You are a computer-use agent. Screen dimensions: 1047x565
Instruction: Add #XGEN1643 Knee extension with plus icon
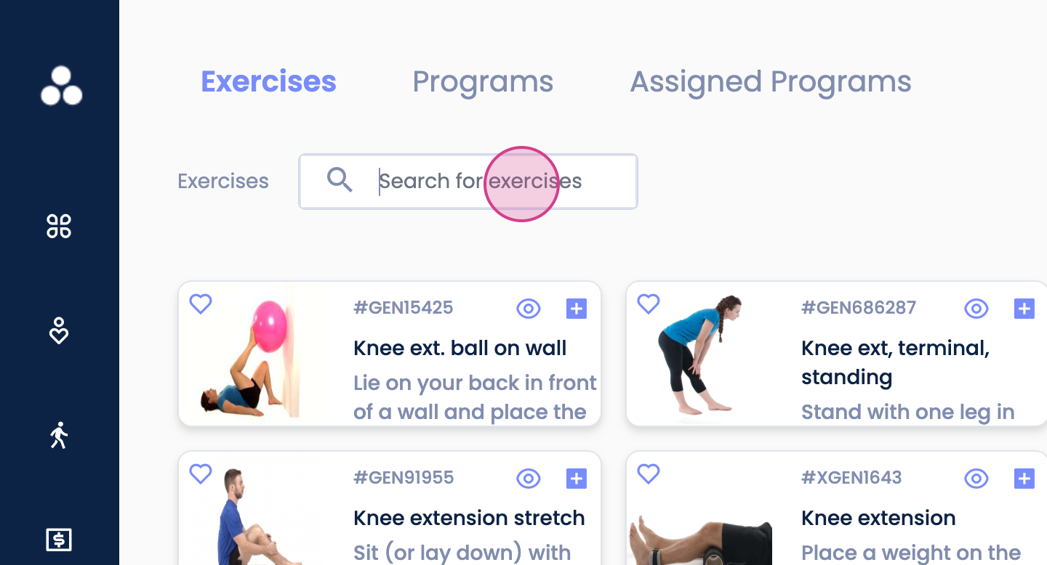coord(1024,479)
